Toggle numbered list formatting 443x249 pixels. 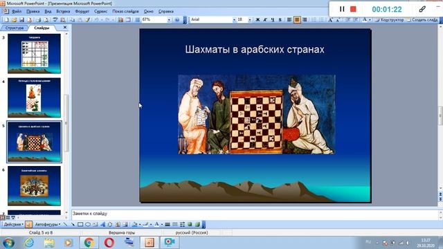point(314,20)
